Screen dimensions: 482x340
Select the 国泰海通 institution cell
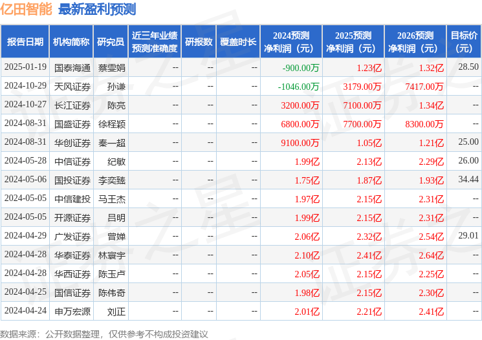(x=72, y=68)
